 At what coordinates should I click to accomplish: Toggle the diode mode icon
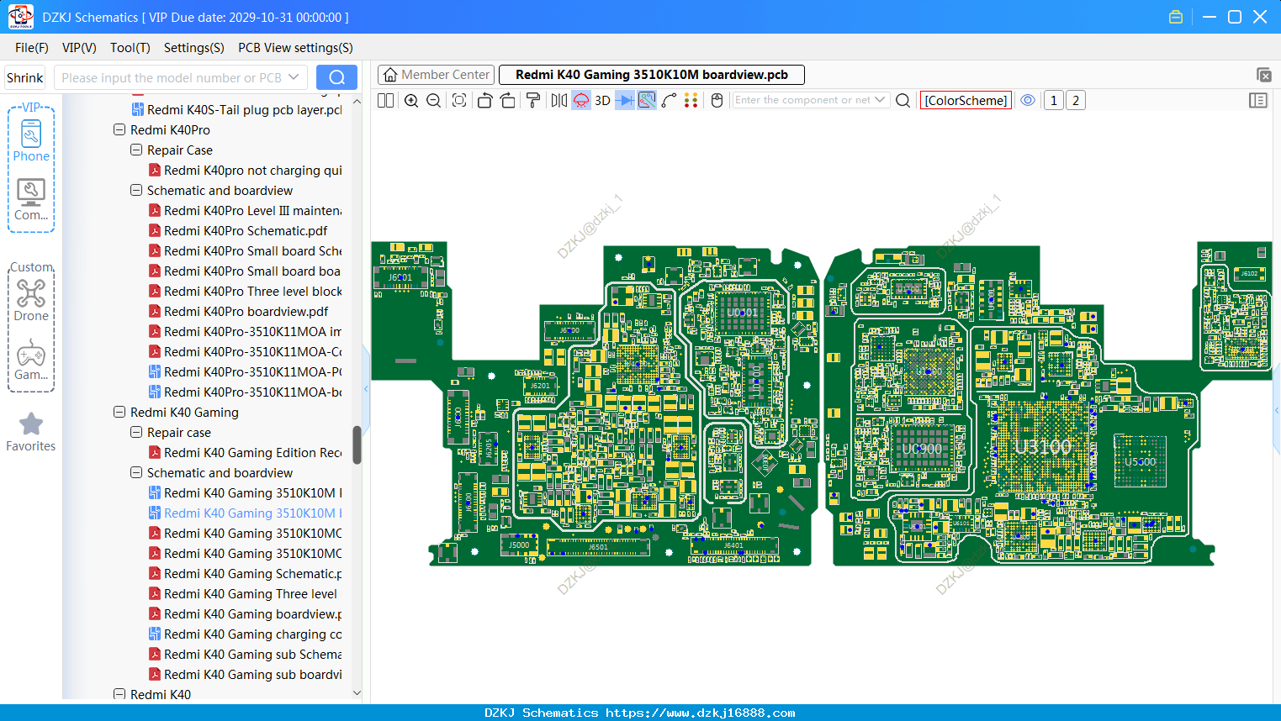tap(625, 100)
